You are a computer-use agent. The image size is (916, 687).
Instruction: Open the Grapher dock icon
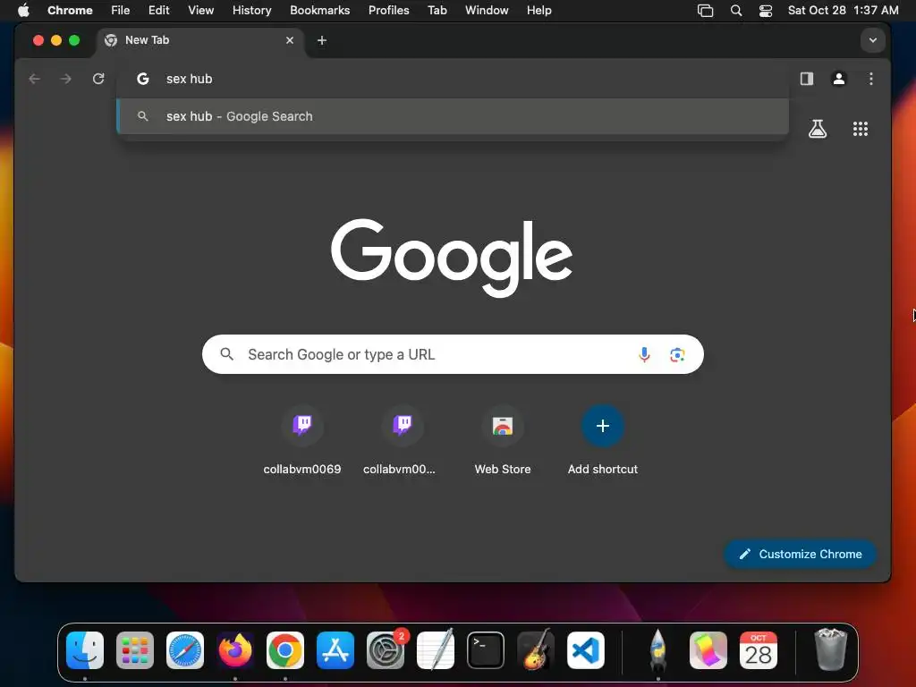(708, 650)
